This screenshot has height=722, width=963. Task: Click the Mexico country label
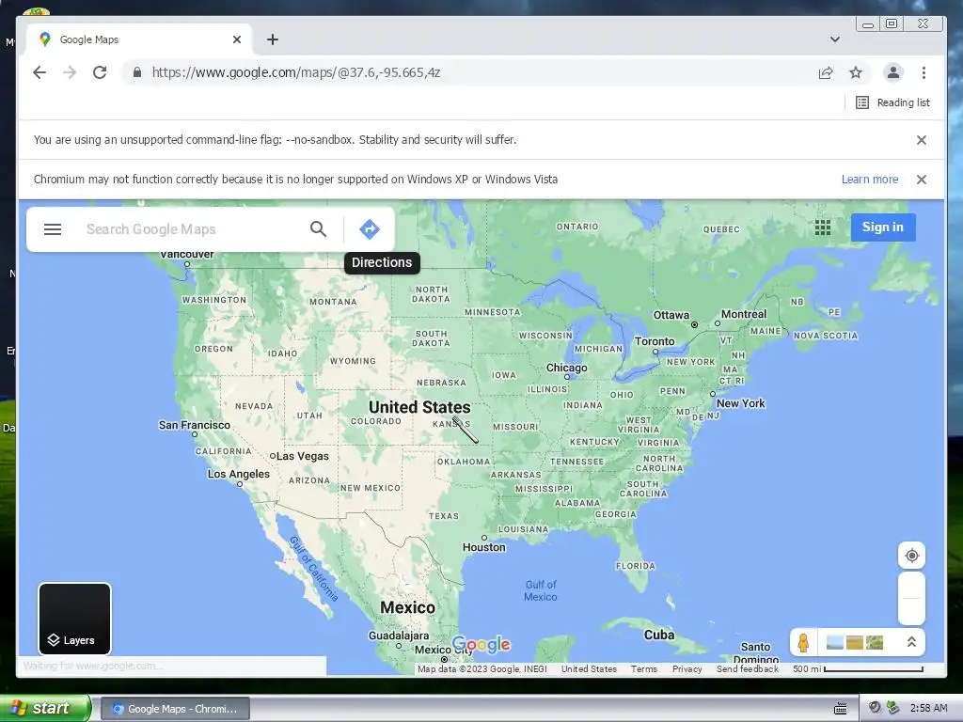[408, 607]
